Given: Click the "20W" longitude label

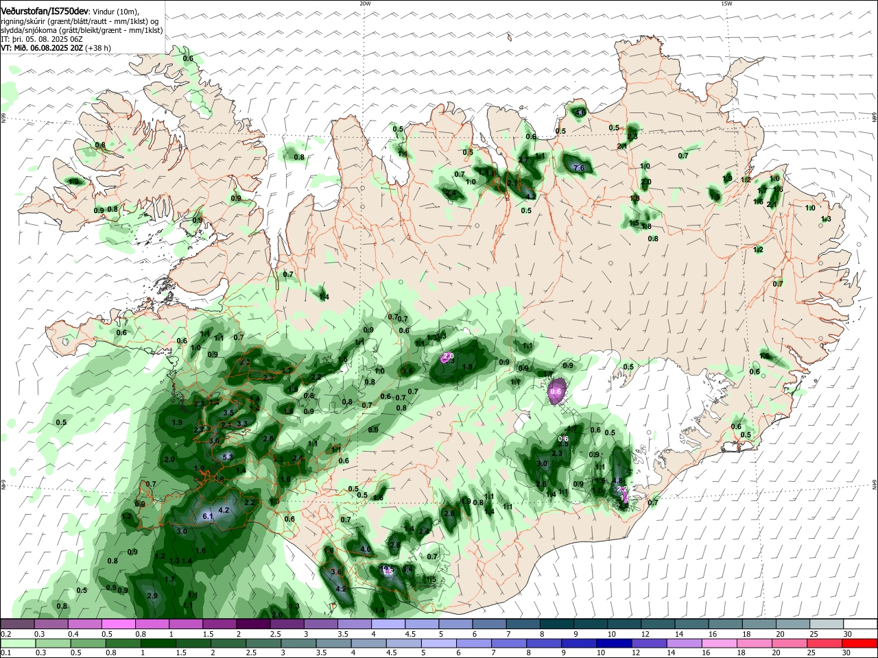Looking at the screenshot, I should click(365, 3).
